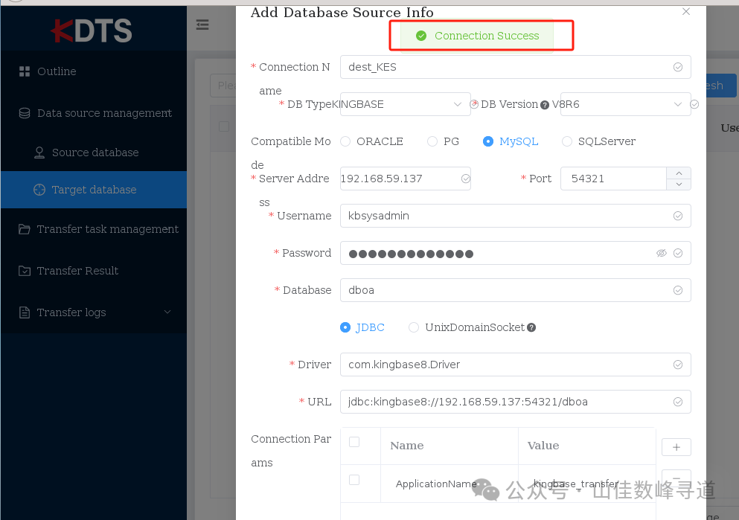The image size is (739, 520).
Task: Select SQLServer compatible mode
Action: click(599, 141)
